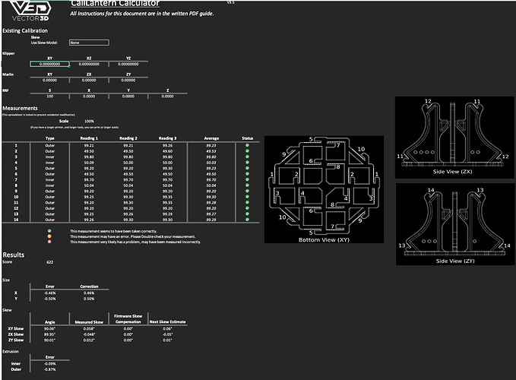Click the Scale value 100%

coord(89,121)
